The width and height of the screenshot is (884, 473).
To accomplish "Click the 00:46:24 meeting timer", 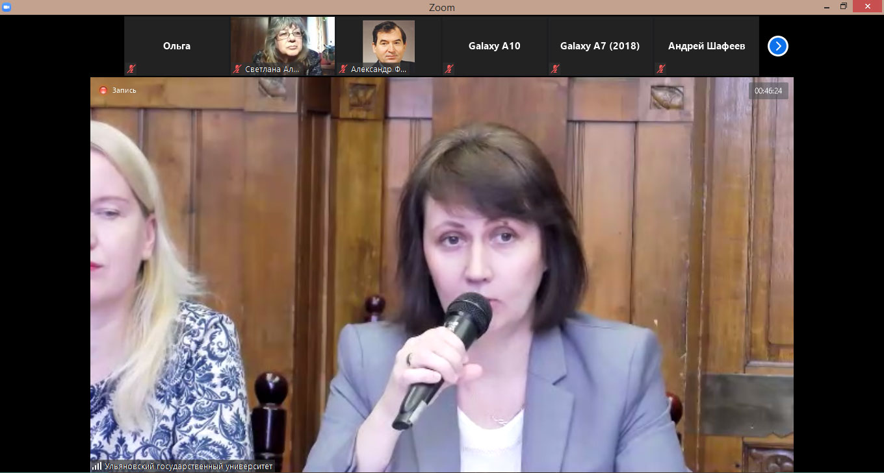I will [x=768, y=91].
